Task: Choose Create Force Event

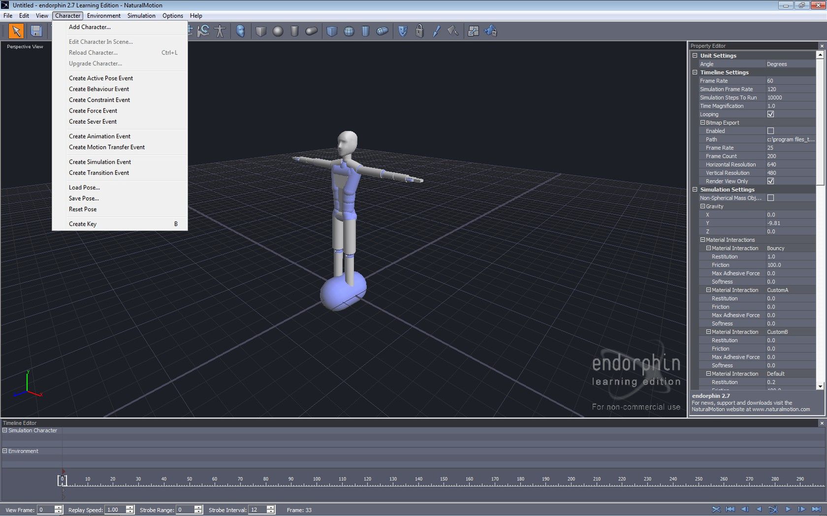Action: point(120,111)
